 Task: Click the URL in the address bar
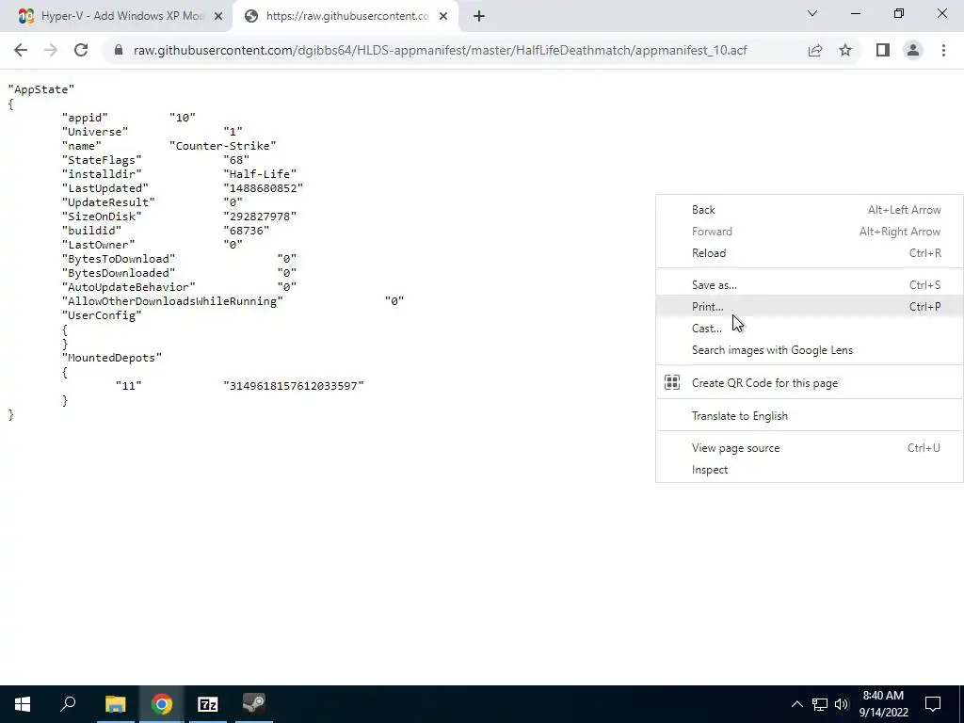441,51
